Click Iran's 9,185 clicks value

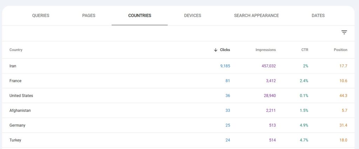pos(225,66)
